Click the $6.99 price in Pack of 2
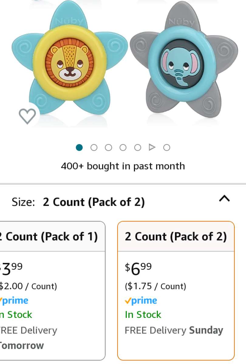This screenshot has height=364, width=246. pos(138,268)
